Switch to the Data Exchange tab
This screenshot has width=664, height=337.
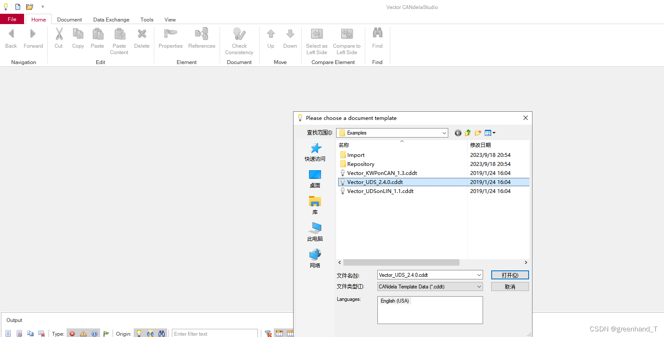coord(111,19)
